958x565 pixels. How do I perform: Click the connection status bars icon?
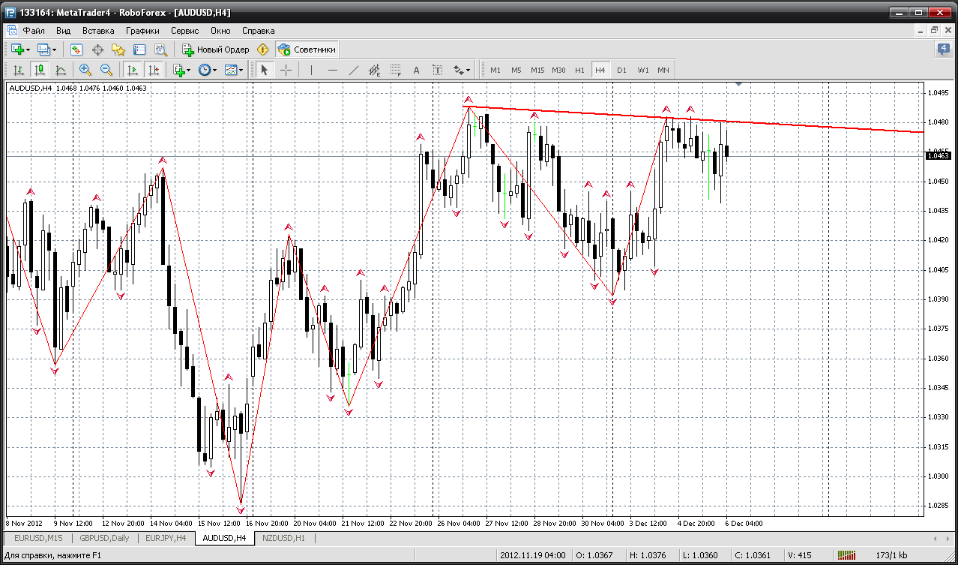click(x=847, y=555)
